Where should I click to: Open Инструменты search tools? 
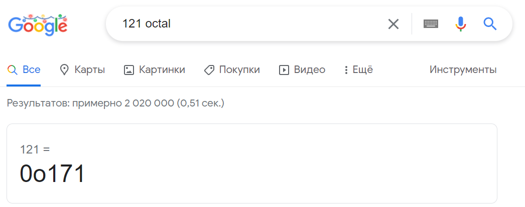463,70
